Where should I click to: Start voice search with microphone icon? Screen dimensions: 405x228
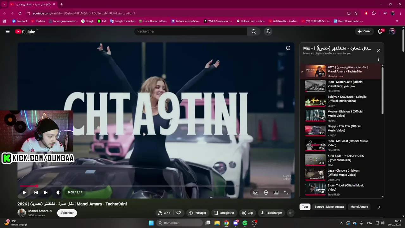tap(268, 31)
